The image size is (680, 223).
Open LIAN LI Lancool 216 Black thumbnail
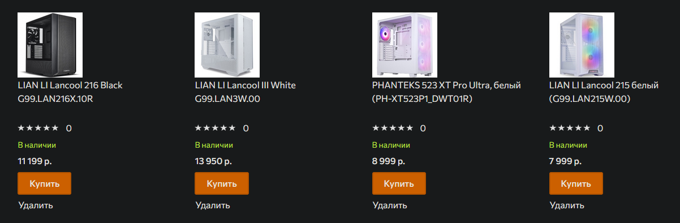(x=50, y=45)
